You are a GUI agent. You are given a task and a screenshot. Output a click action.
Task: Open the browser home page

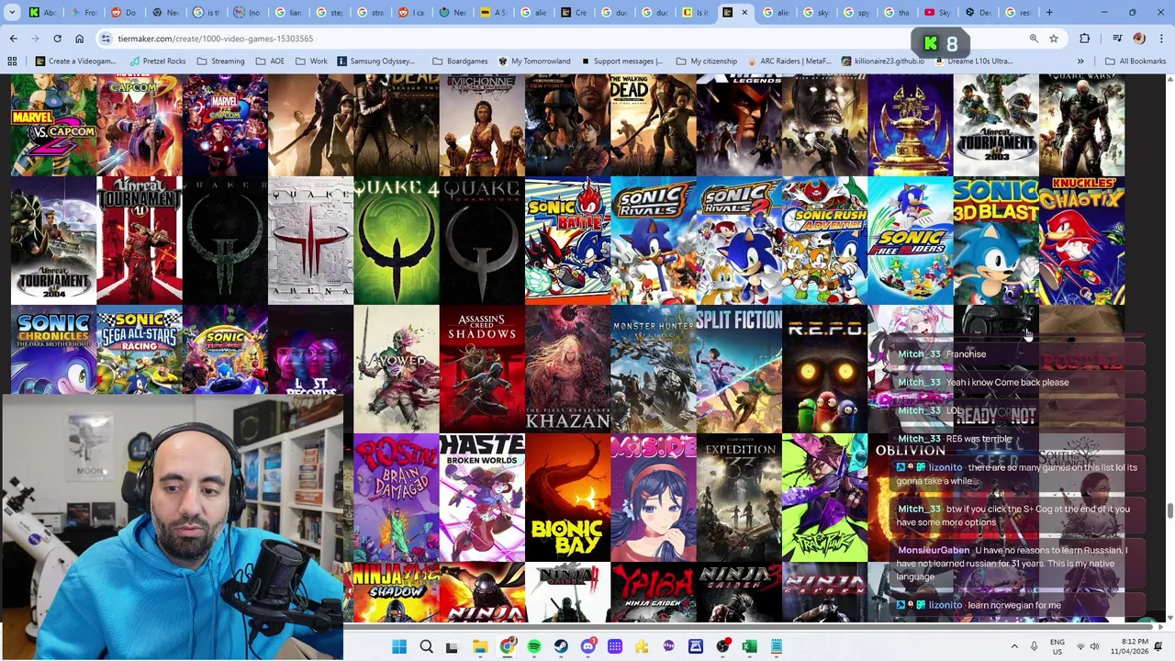79,39
